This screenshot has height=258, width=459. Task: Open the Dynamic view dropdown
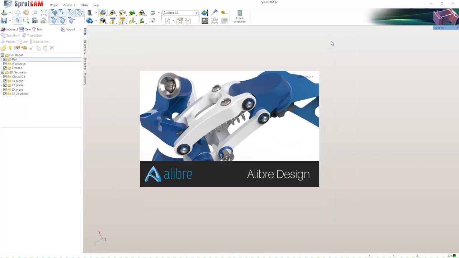pyautogui.click(x=446, y=28)
